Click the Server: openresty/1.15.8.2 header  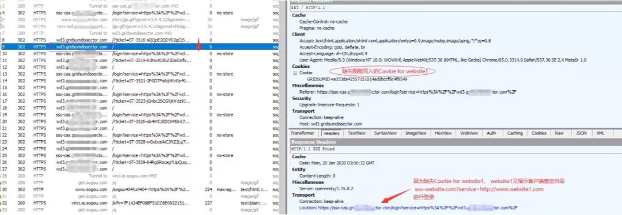point(327,189)
